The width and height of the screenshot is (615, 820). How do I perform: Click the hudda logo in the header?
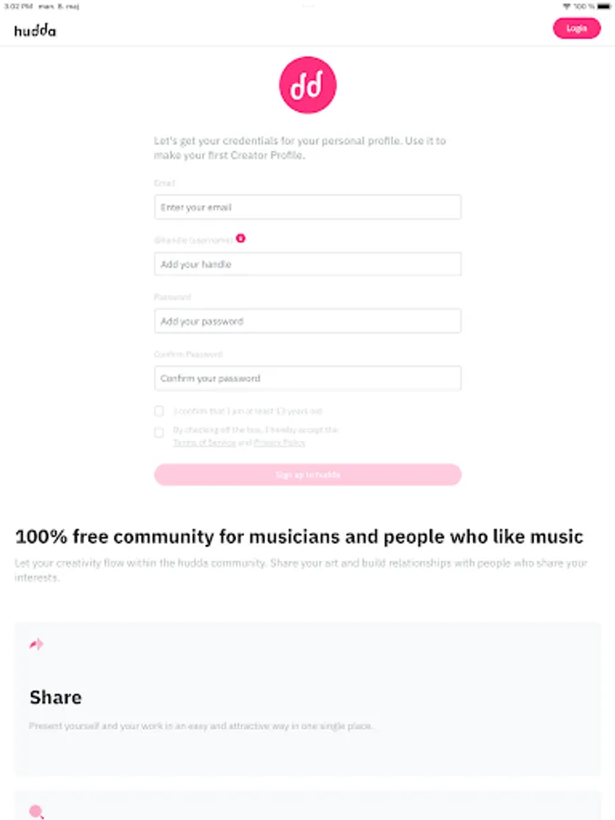pyautogui.click(x=35, y=29)
